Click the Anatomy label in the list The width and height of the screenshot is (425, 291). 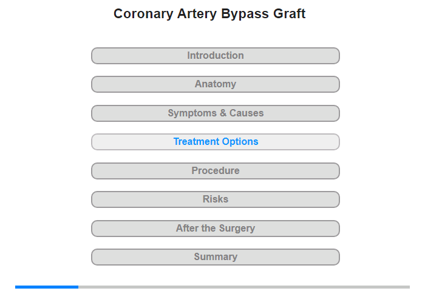click(216, 84)
